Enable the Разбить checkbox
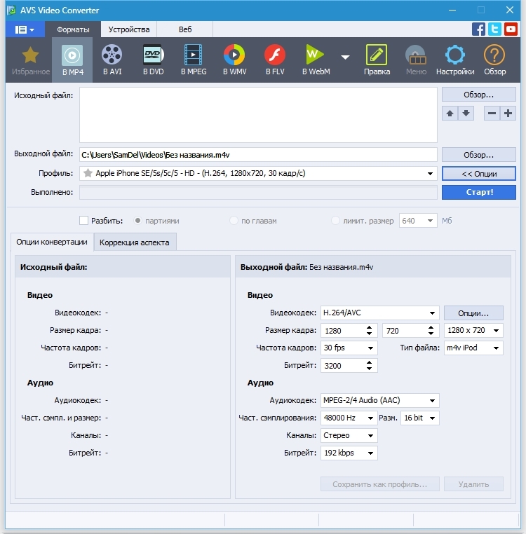 [x=84, y=221]
